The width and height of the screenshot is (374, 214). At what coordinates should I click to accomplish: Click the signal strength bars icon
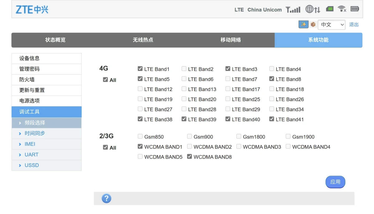293,10
